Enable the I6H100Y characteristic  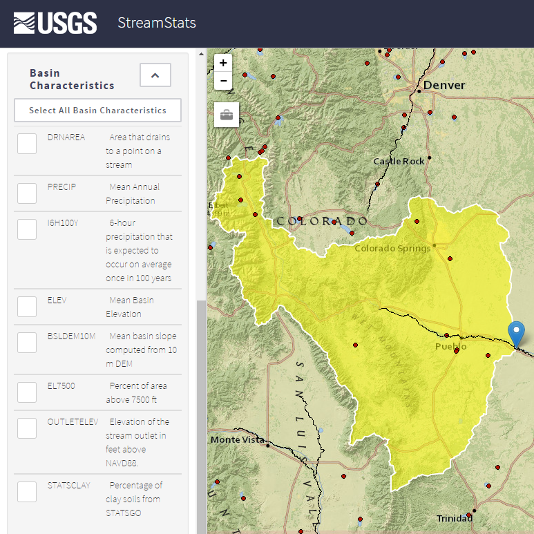coord(27,229)
